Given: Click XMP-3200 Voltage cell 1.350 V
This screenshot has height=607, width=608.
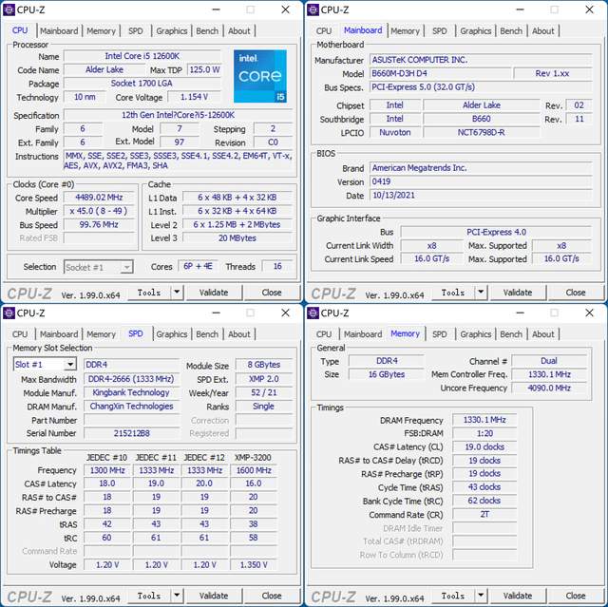Looking at the screenshot, I should tap(254, 565).
